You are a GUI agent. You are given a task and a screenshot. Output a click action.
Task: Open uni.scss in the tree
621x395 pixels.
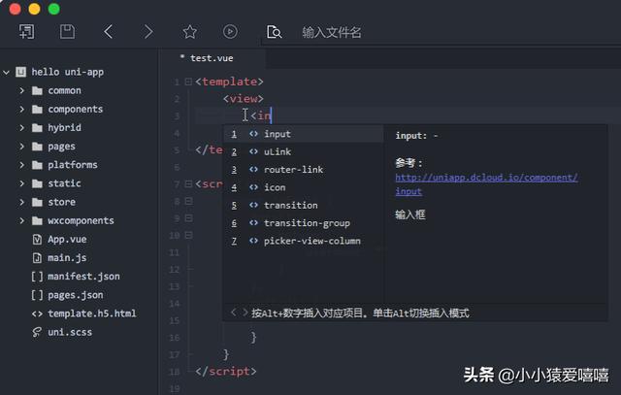(70, 333)
